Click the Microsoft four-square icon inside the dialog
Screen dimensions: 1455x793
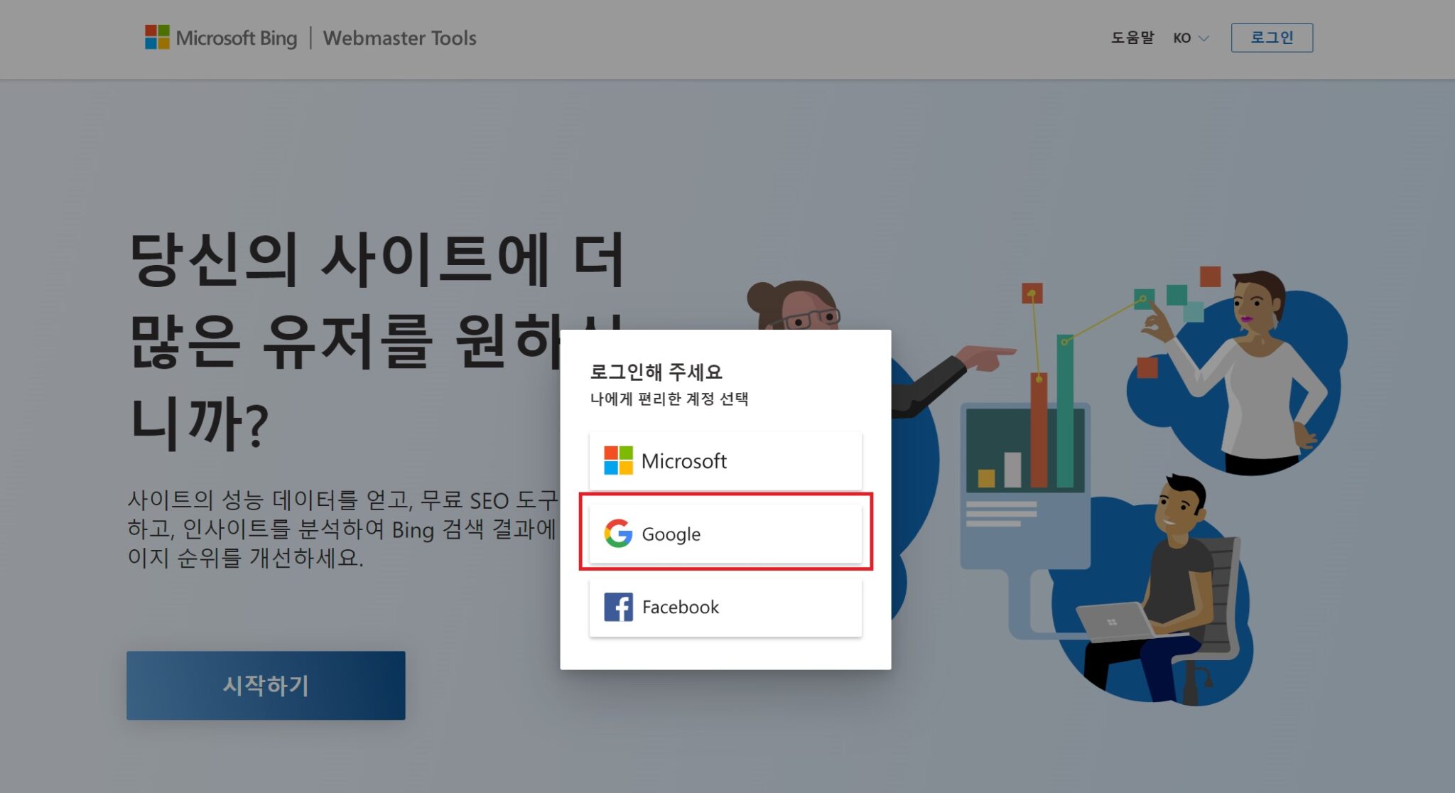click(x=617, y=460)
